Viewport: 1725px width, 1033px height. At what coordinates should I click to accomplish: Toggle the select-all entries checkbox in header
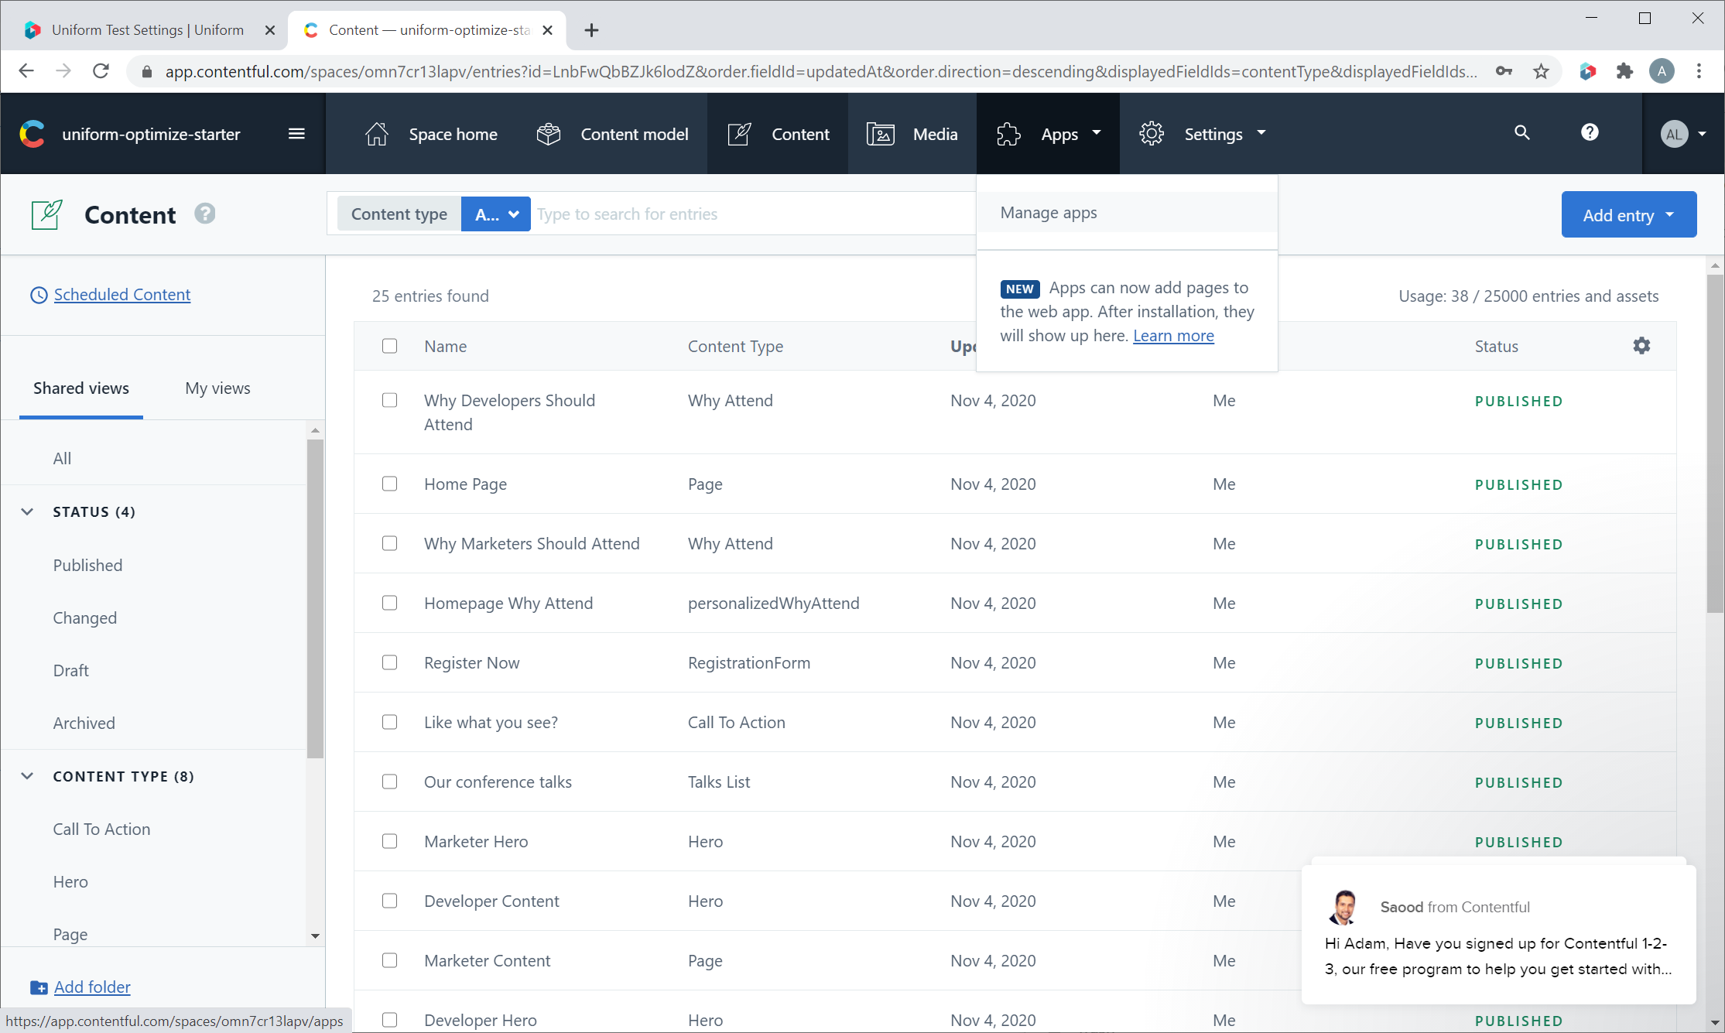pyautogui.click(x=389, y=346)
